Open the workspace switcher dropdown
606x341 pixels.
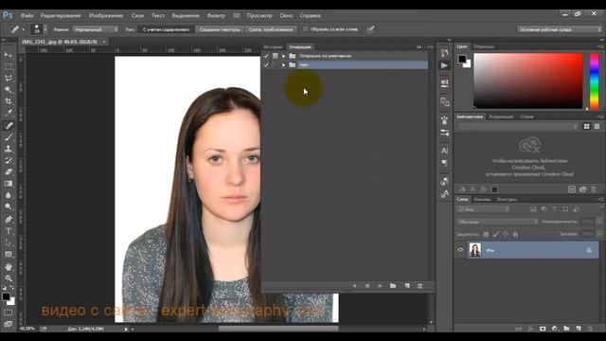point(560,29)
